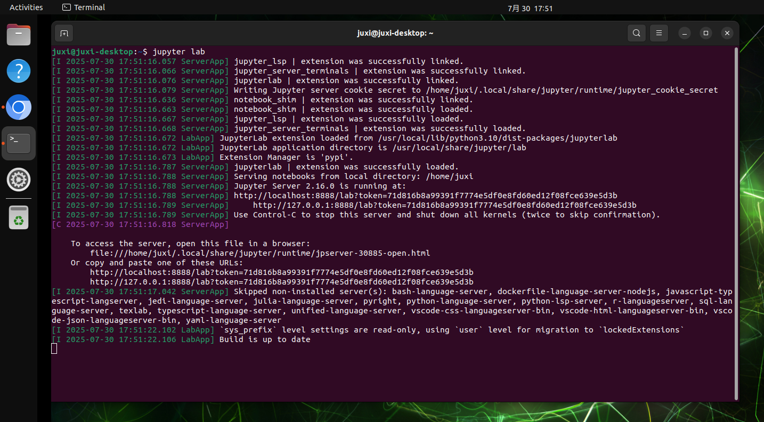Click 'jupyterlab | extension was successfully loaded.'

pyautogui.click(x=346, y=167)
